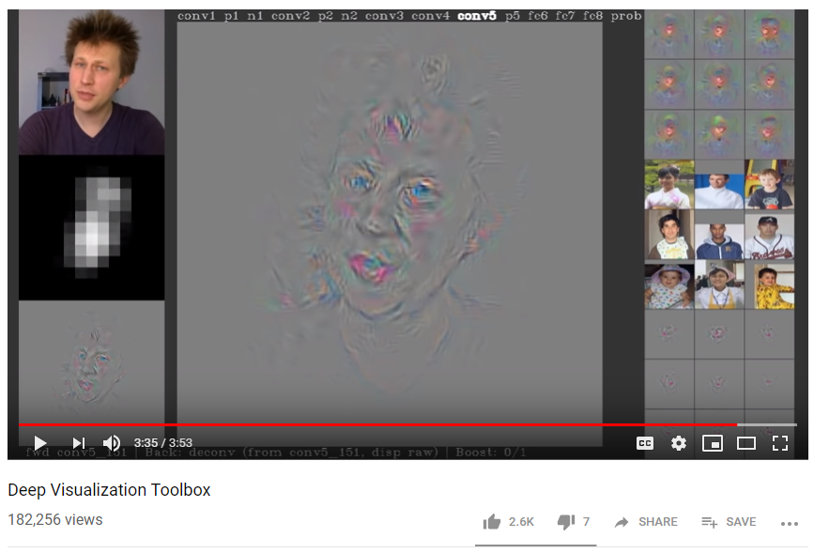This screenshot has width=814, height=553.
Task: Click the presenter webcam thumbnail
Action: [x=91, y=83]
